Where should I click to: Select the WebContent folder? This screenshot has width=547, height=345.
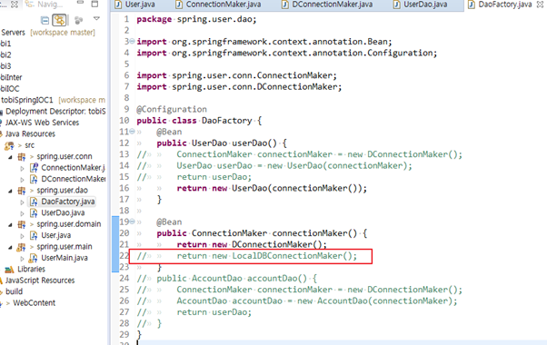pos(35,303)
